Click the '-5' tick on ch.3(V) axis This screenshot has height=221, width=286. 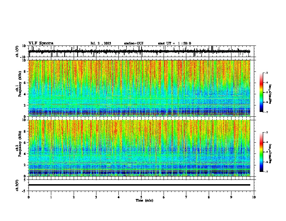24,191
